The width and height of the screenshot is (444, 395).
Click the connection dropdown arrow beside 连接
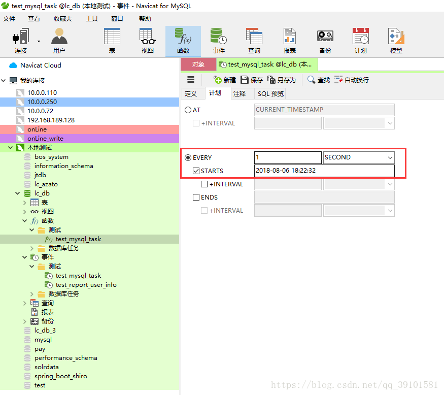tap(39, 41)
